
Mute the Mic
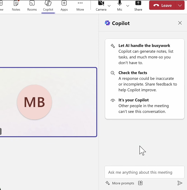119,6
